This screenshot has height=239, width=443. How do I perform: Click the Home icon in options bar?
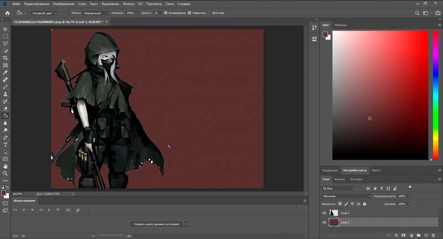(x=7, y=12)
